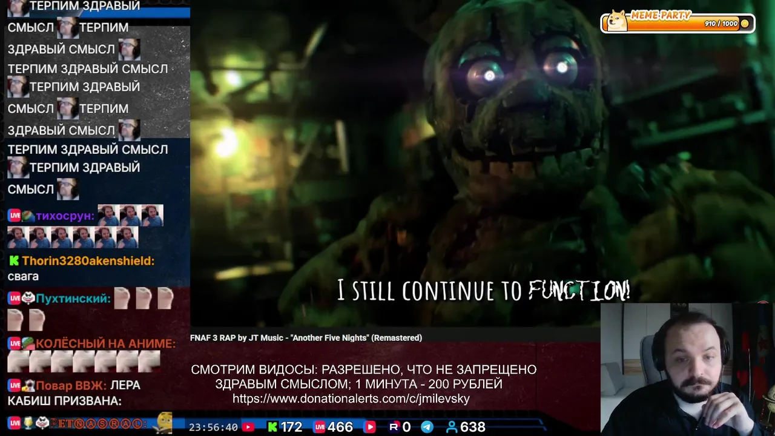Click the Kick viewer count 172
775x436 pixels.
291,427
